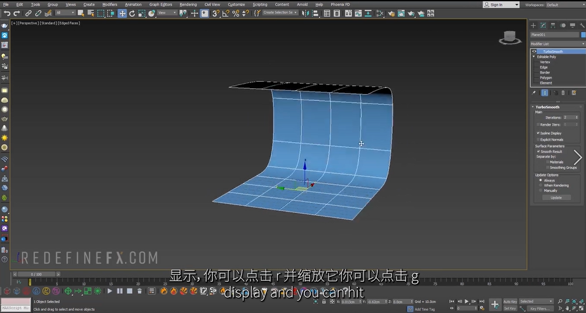Click the Select by Name icon
Viewport: 586px width, 313px height.
click(x=90, y=13)
